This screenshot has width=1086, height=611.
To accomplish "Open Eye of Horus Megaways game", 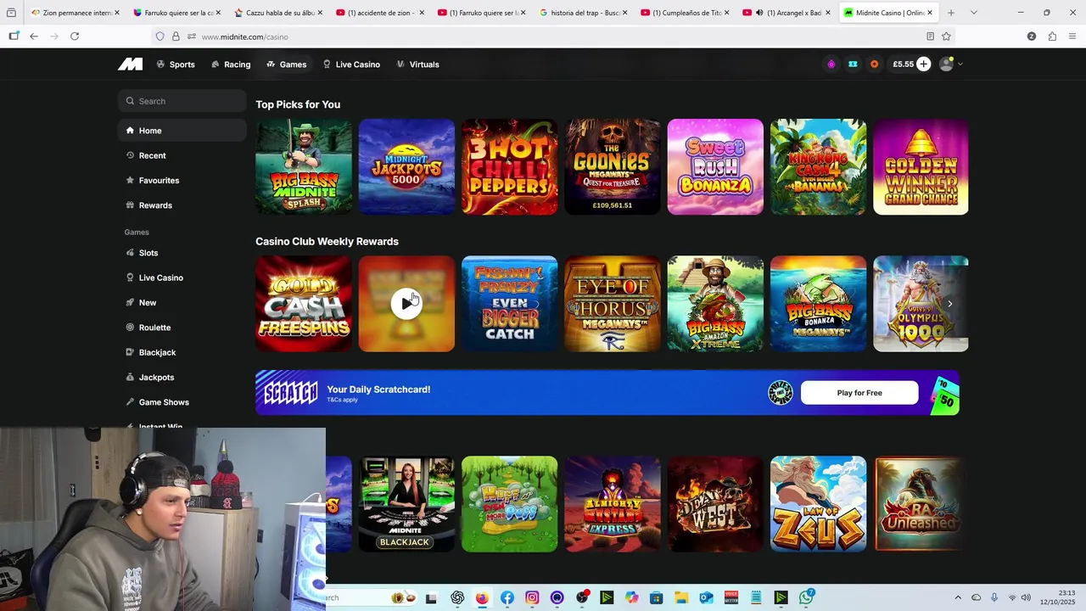I will pyautogui.click(x=613, y=304).
